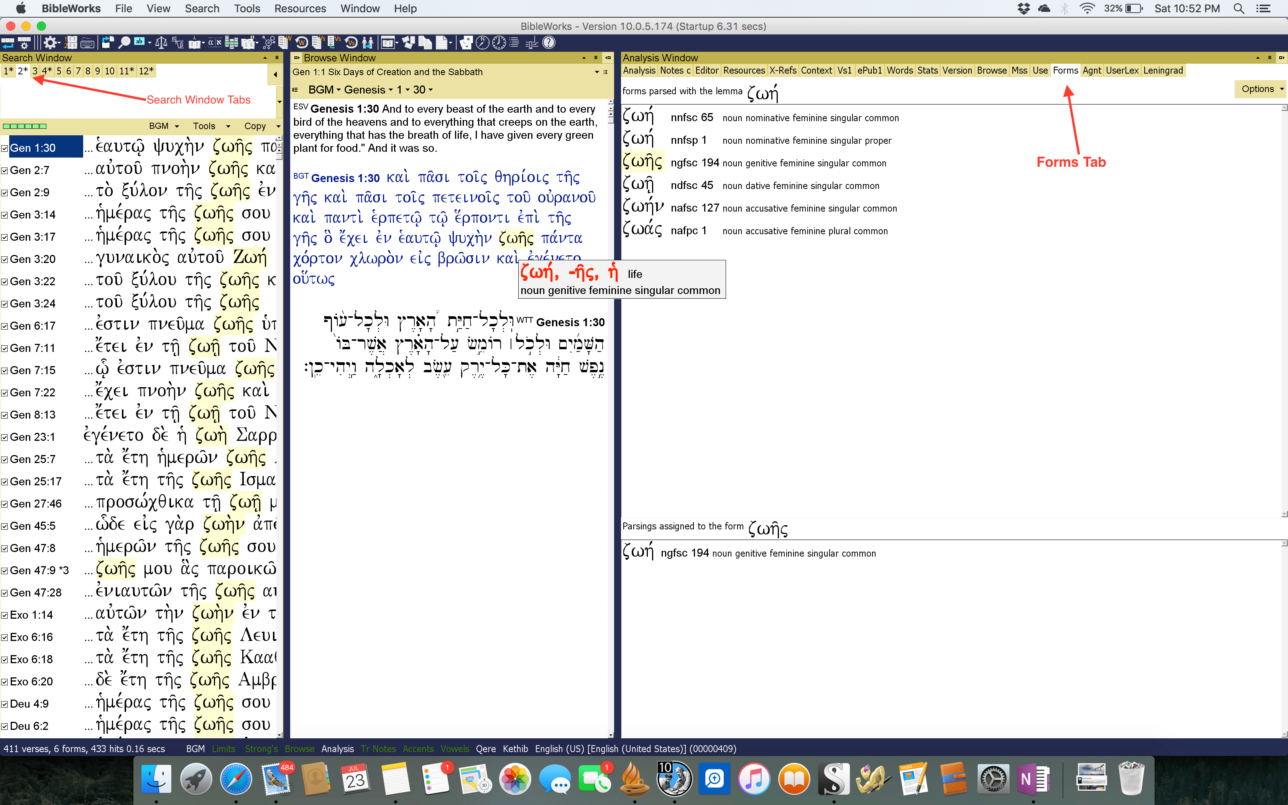
Task: Switch to the Stats tab in Analysis Window
Action: coord(928,70)
